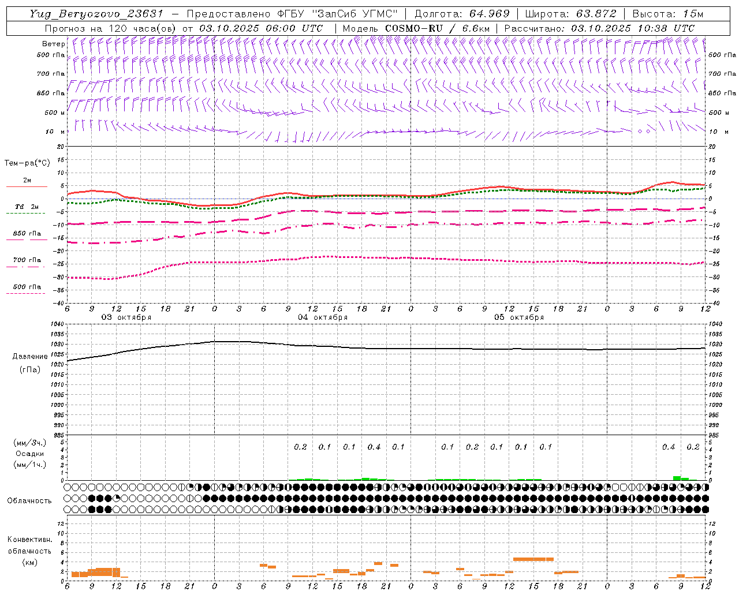Click the Конвективн. convective cloud label
This screenshot has width=739, height=591.
point(29,540)
